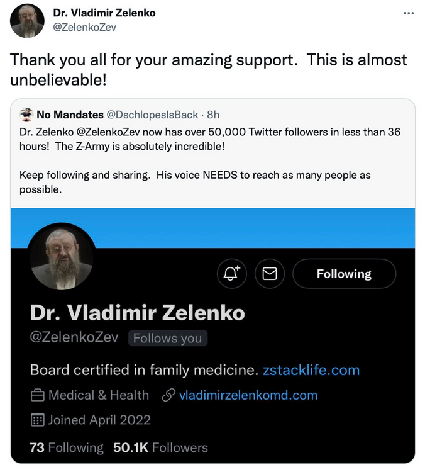Open the @DschlopesIsBack handle in quoted tweet

point(152,115)
